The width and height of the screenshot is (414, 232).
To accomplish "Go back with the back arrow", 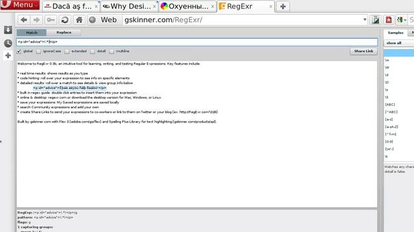I will 24,20.
